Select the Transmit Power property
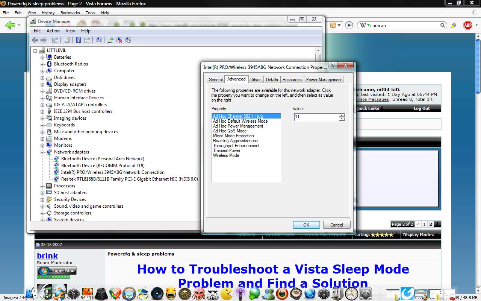 [x=246, y=150]
